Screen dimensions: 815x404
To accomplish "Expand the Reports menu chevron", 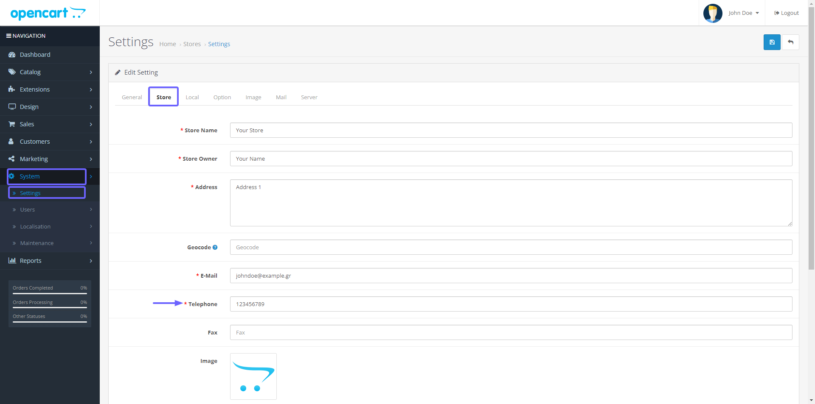I will click(91, 261).
